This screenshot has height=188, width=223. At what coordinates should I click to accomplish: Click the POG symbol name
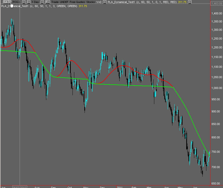point(16,2)
